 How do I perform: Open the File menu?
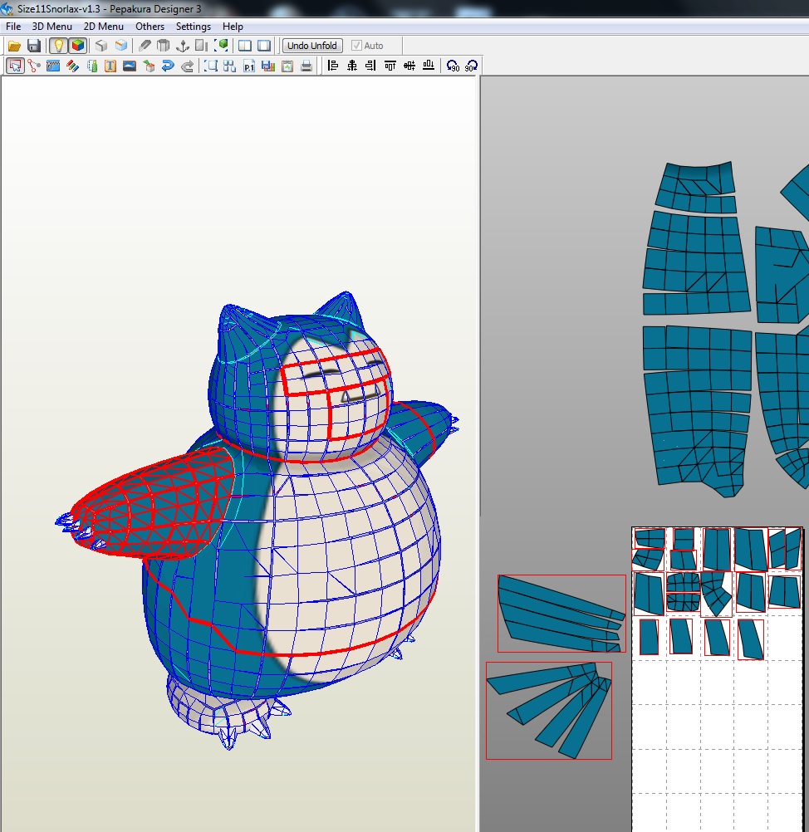(13, 27)
